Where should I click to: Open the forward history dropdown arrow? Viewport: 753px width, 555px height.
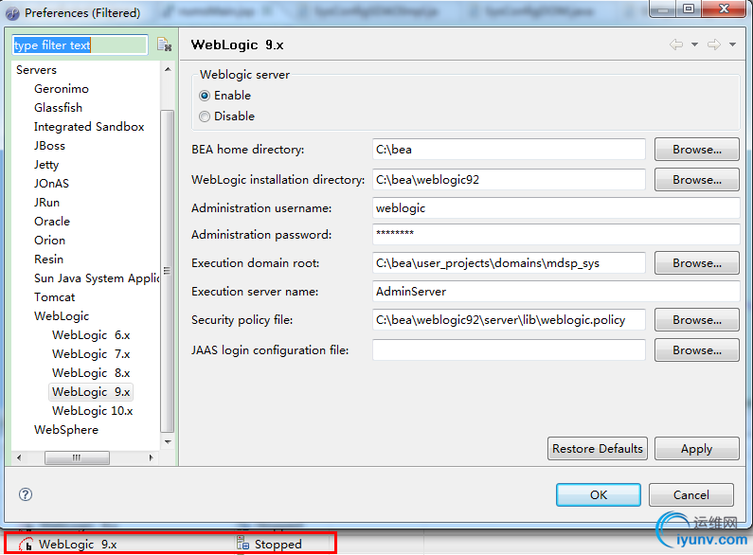[732, 45]
